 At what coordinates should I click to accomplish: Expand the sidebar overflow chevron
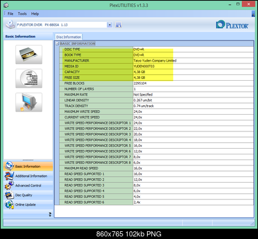50,214
